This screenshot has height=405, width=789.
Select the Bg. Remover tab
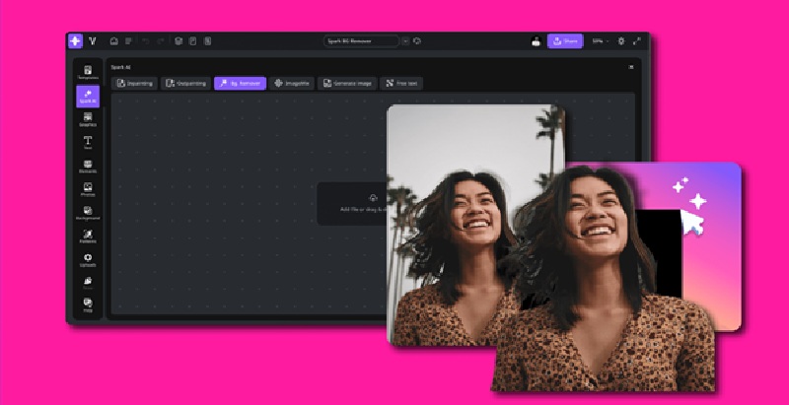(x=240, y=84)
